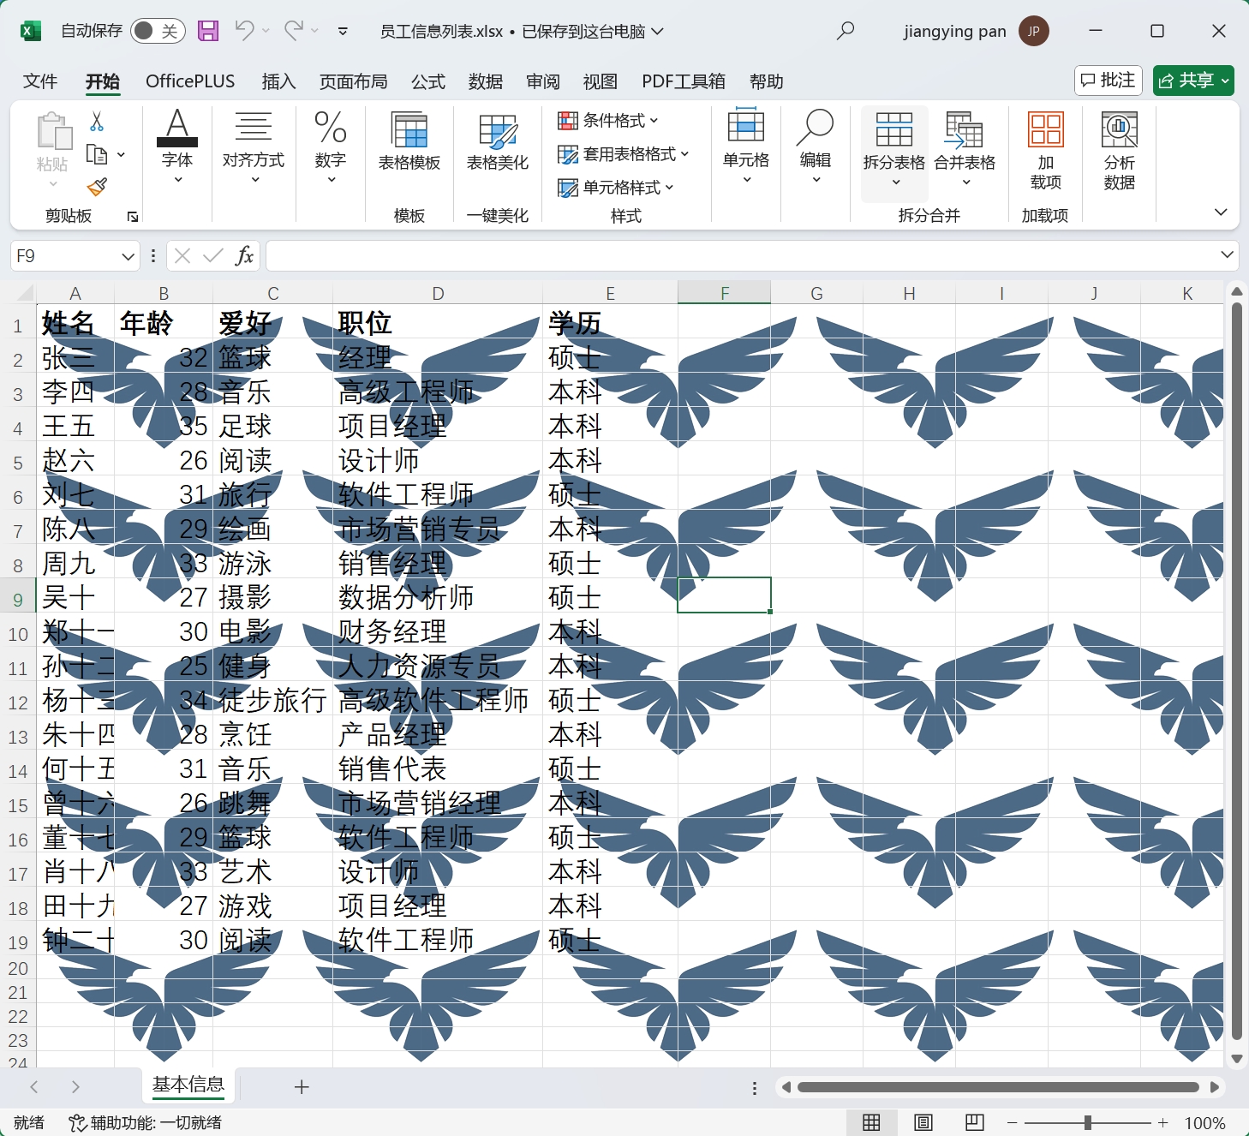1249x1136 pixels.
Task: Click the 分析数据 Analyze Data icon
Action: click(1119, 146)
